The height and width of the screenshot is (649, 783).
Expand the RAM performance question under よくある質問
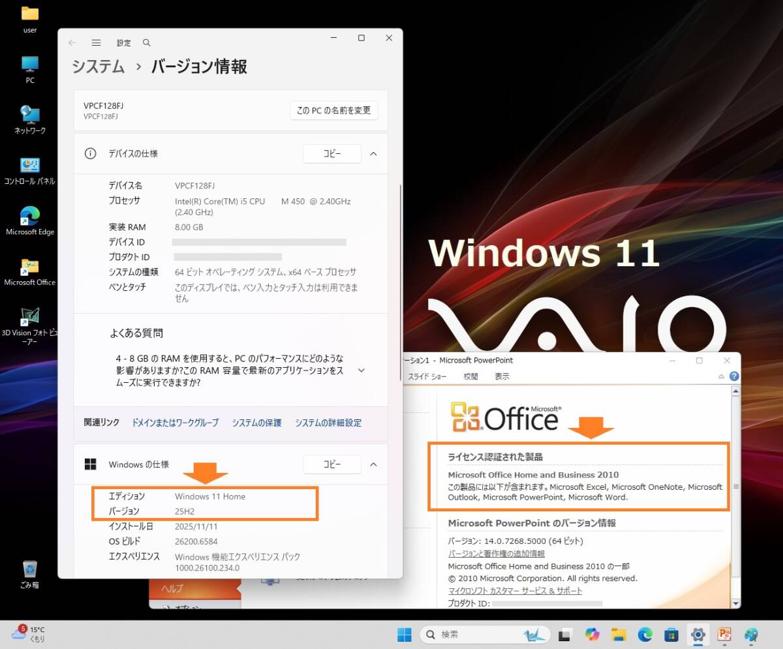pyautogui.click(x=361, y=370)
